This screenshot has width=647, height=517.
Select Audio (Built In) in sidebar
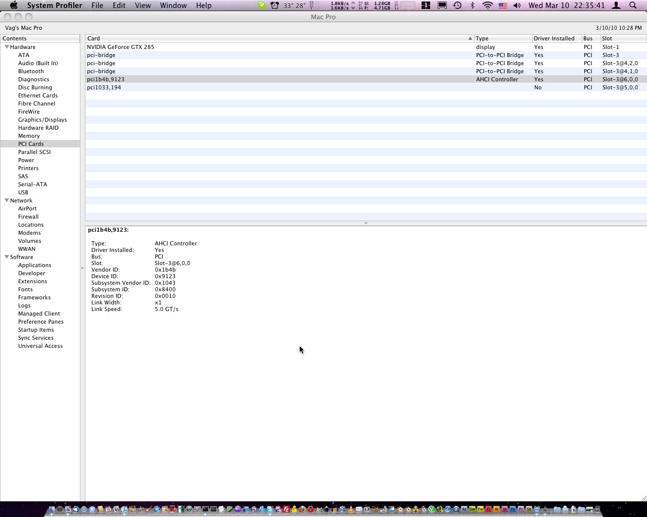click(38, 63)
